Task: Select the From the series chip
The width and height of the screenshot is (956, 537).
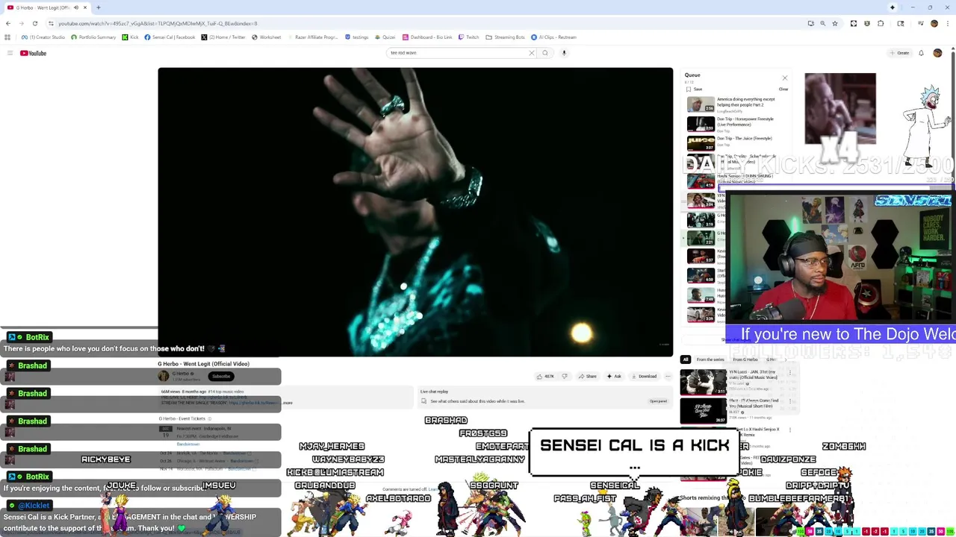Action: pos(710,359)
